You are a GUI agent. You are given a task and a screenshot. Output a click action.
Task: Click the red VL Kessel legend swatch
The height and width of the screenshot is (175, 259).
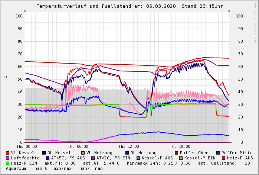(x=8, y=153)
